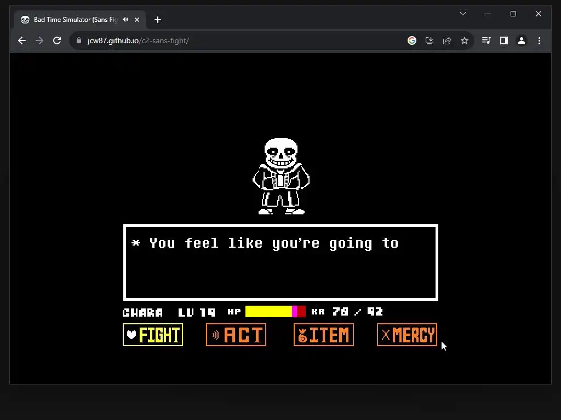The width and height of the screenshot is (561, 420).
Task: Open the media controls icon
Action: click(486, 40)
